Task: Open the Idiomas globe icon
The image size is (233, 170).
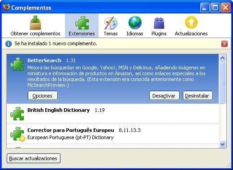Action: click(x=135, y=22)
